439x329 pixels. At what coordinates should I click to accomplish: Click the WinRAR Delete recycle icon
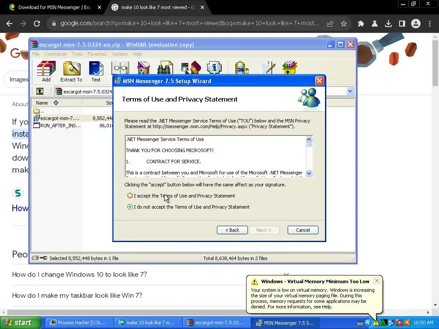(143, 68)
